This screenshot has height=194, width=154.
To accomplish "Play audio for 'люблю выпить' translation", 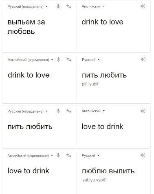I will (x=143, y=155).
